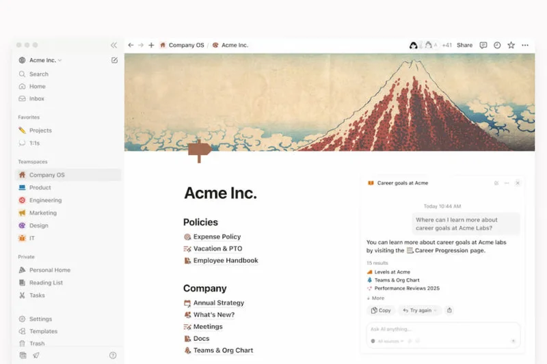Viewport: 547px width, 364px height.
Task: Add a new tab with the plus icon
Action: click(151, 45)
